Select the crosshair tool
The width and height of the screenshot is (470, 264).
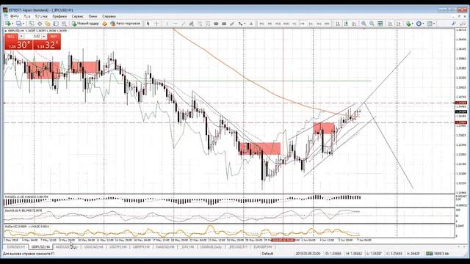156,23
